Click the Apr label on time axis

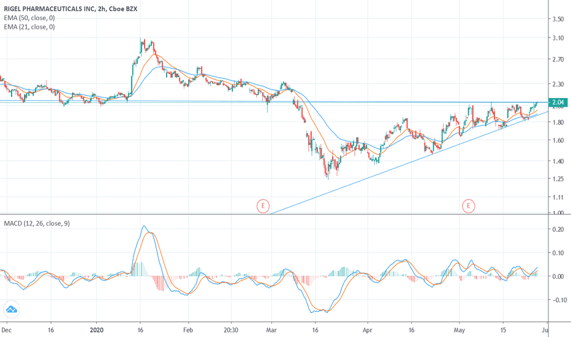368,330
